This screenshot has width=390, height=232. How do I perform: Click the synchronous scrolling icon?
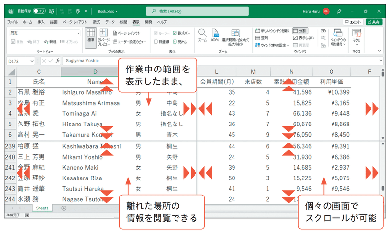coord(323,38)
